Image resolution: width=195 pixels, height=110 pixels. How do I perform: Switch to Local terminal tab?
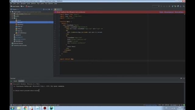(15, 81)
